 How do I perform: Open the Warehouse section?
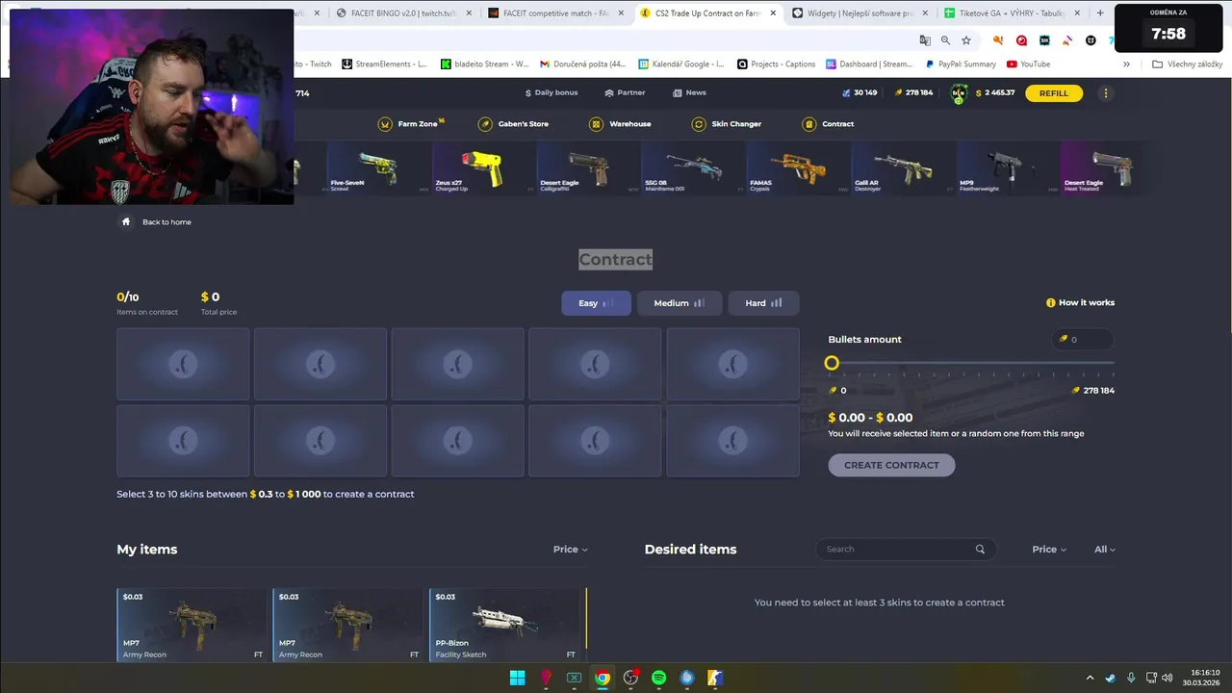[x=620, y=124]
